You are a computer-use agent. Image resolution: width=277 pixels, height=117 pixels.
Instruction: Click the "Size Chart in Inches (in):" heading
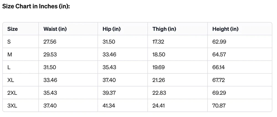pos(36,6)
